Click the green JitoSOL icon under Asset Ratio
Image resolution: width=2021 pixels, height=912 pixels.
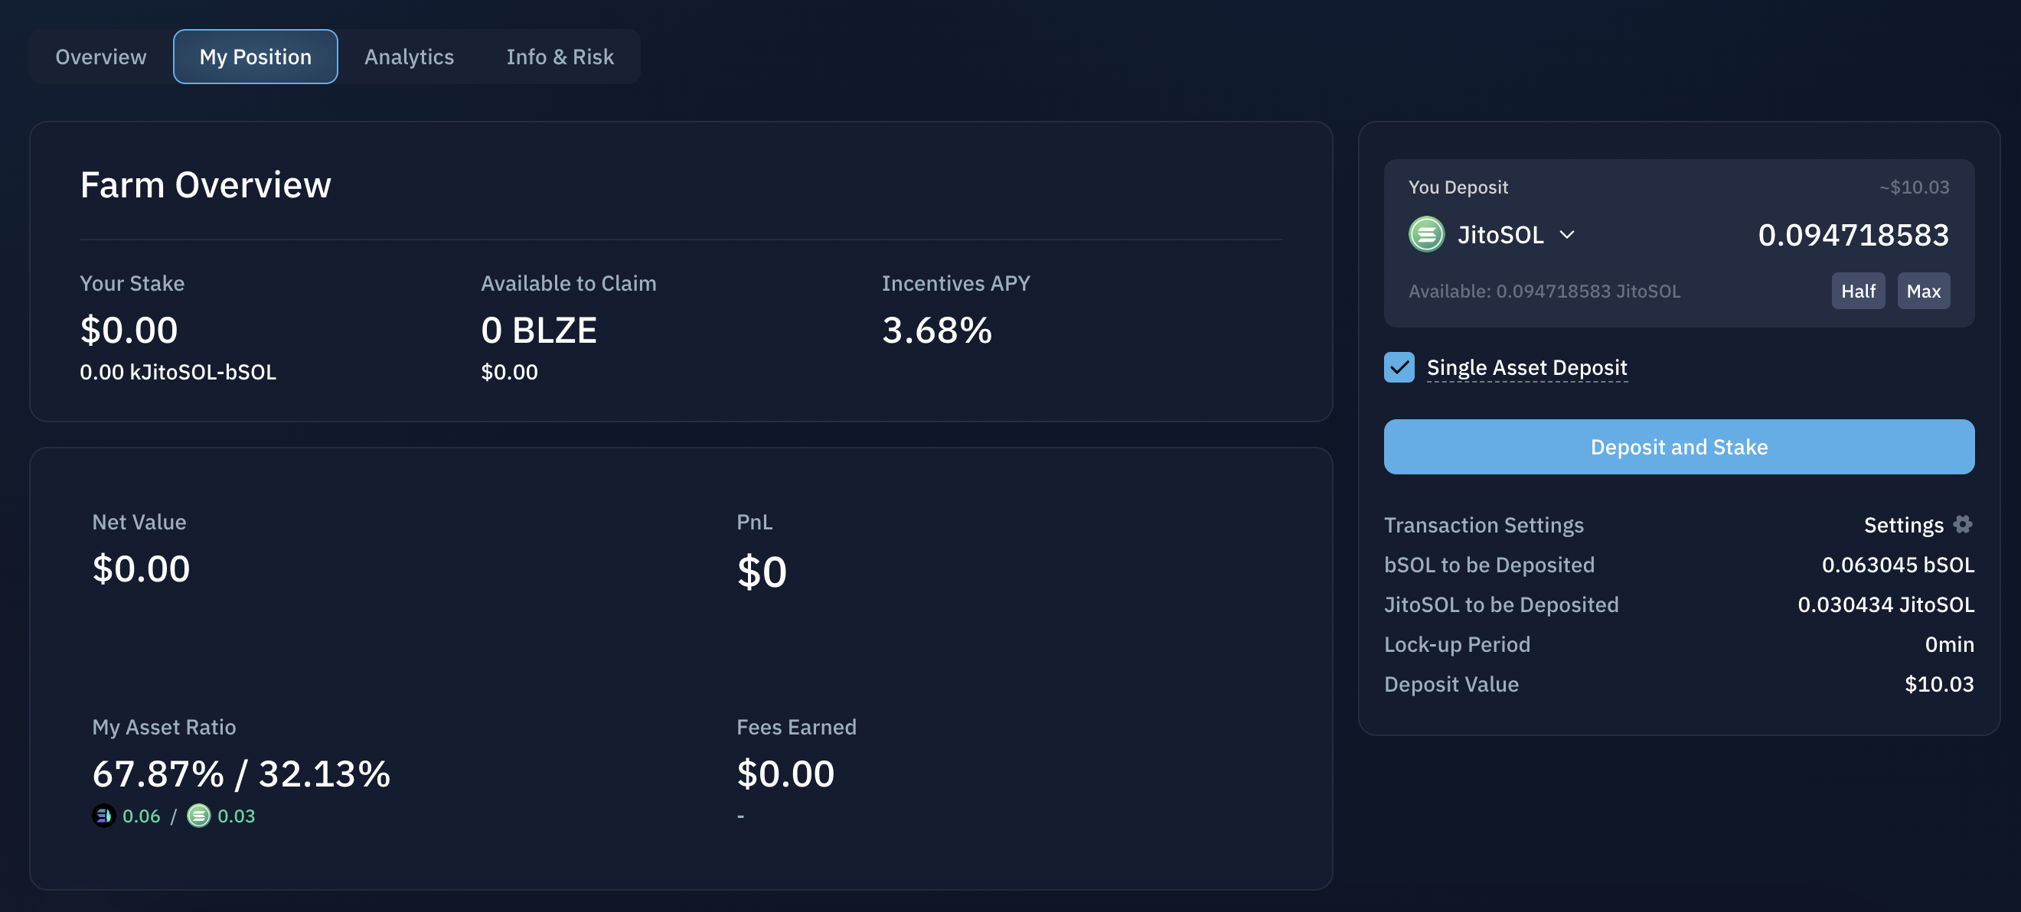click(x=198, y=816)
